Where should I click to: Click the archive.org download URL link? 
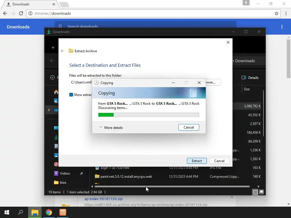(x=146, y=205)
